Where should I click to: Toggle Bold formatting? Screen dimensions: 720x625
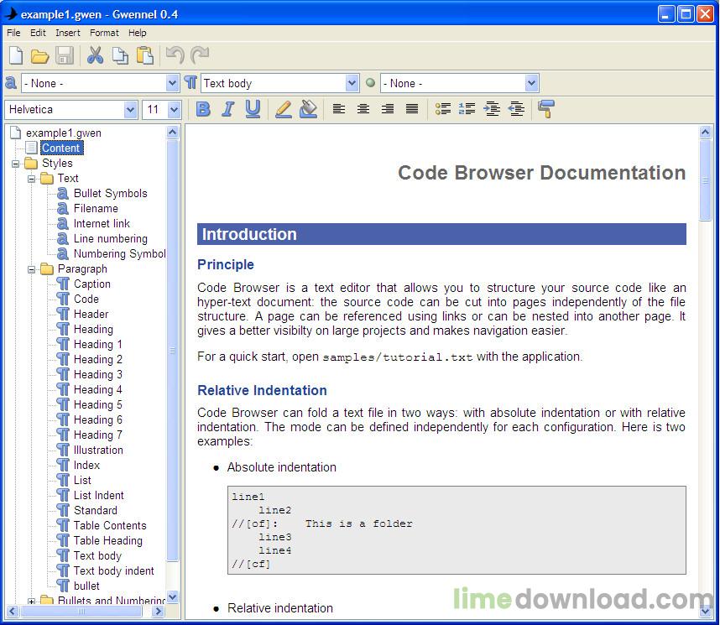[203, 109]
